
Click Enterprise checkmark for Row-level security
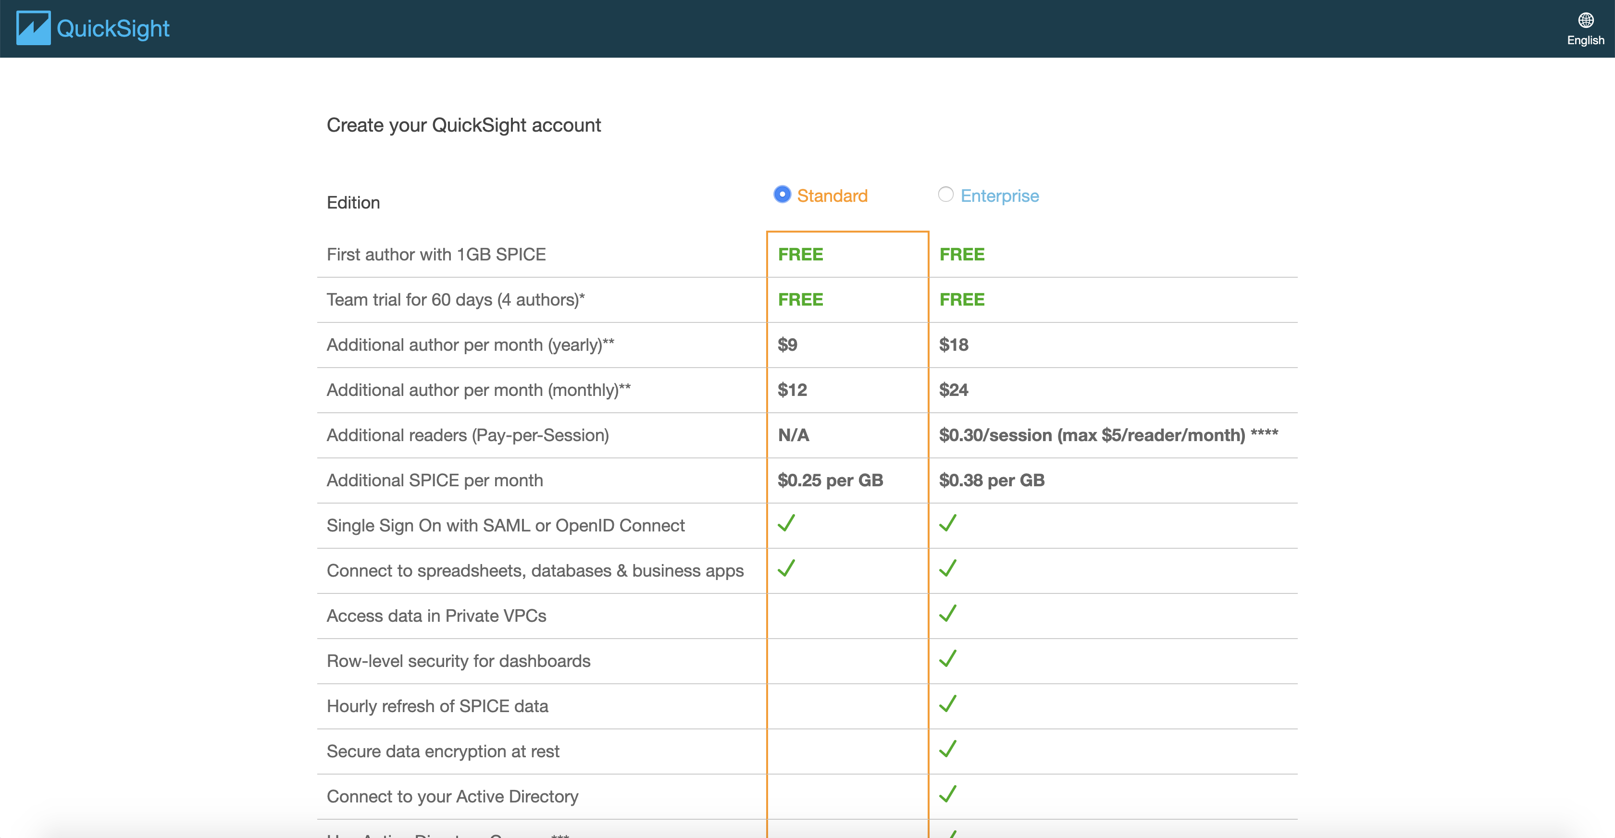[x=947, y=659]
